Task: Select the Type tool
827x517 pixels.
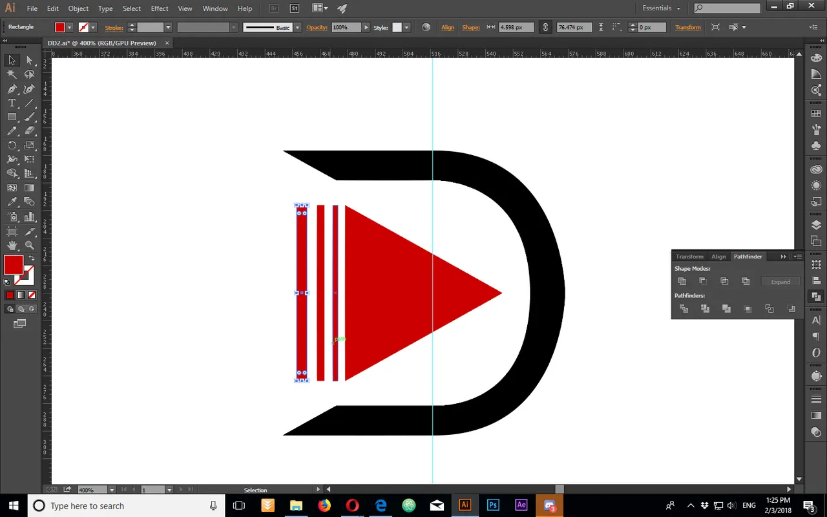Action: tap(12, 103)
